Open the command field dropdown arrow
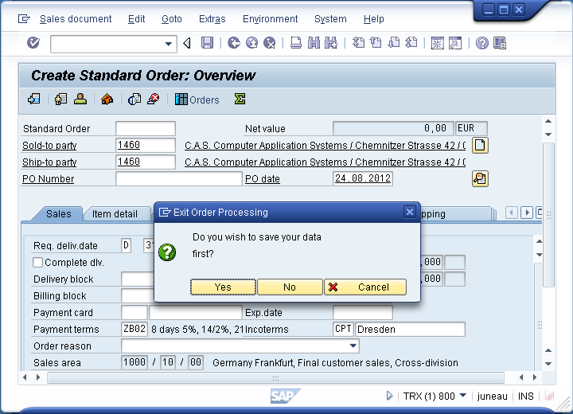This screenshot has width=573, height=414. 169,44
